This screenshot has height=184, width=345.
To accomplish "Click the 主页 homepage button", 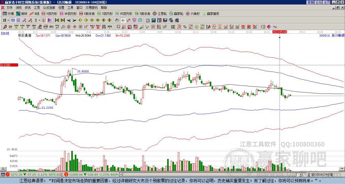I will (327, 2).
